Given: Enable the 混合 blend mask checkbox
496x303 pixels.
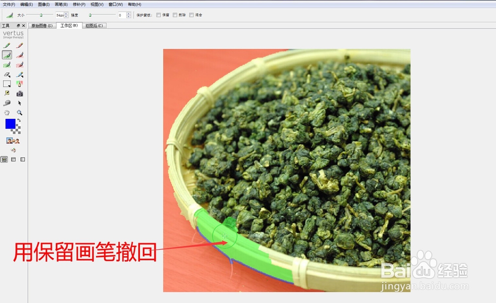Looking at the screenshot, I should [x=191, y=14].
